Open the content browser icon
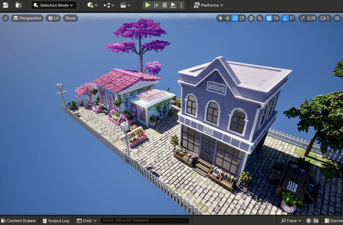Image resolution: width=343 pixels, height=225 pixels. point(18,5)
